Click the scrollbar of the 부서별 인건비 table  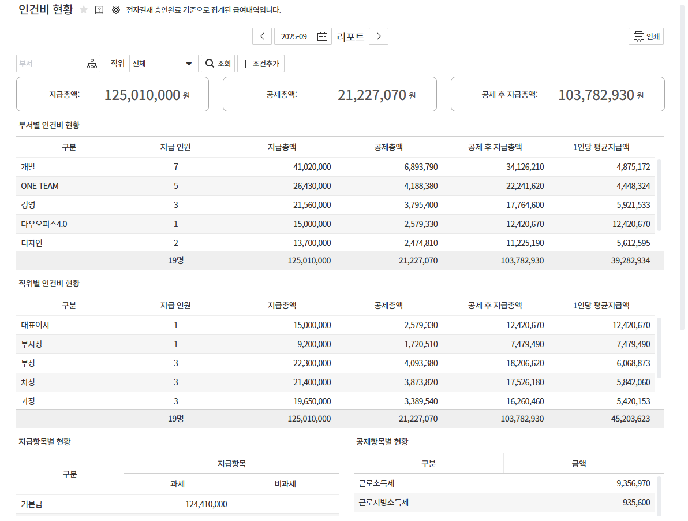coord(659,195)
